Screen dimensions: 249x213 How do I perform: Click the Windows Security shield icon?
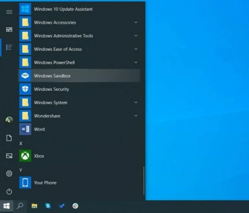click(25, 89)
